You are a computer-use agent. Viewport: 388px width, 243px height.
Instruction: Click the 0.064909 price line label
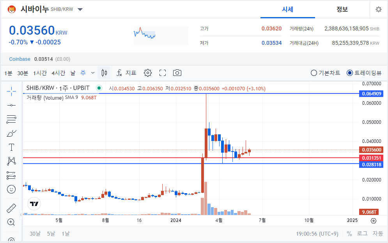371,94
